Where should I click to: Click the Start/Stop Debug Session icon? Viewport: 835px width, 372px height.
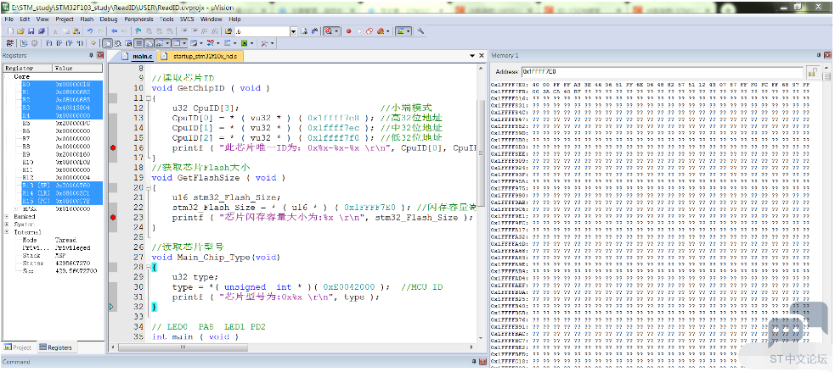point(329,31)
